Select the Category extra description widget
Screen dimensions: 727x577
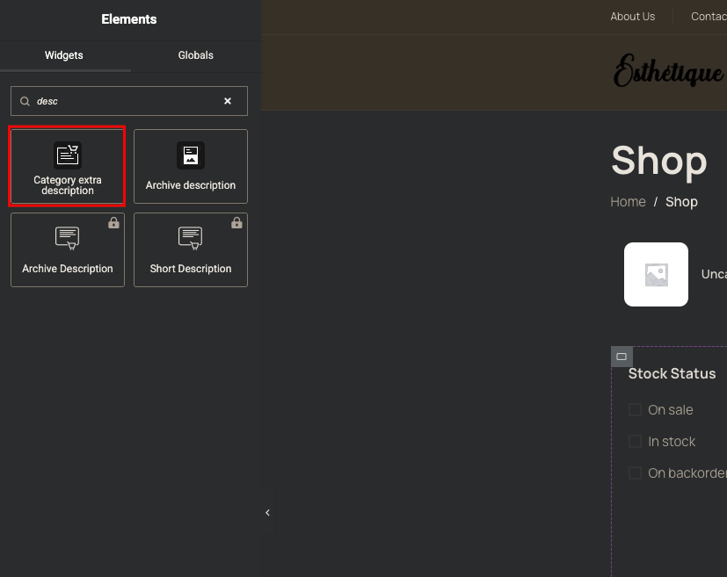[68, 166]
